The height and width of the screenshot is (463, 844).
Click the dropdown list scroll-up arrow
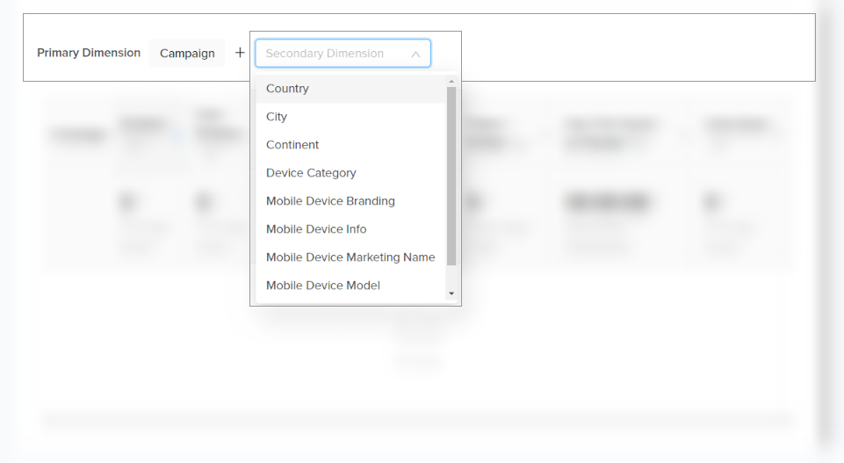(451, 81)
